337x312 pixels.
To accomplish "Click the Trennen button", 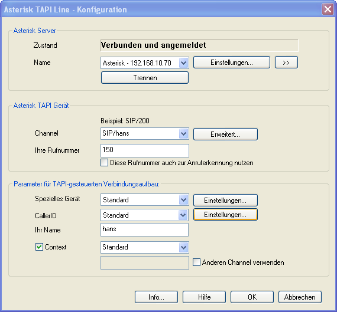I will click(x=145, y=78).
